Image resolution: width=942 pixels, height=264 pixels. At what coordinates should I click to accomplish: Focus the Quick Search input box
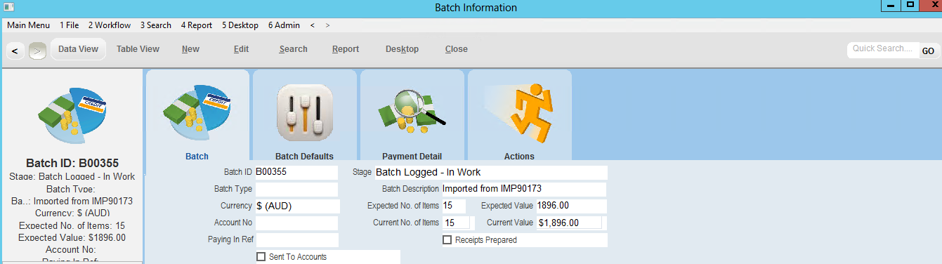(883, 49)
